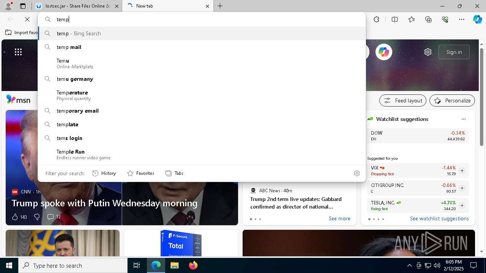Like the CNN story thumbs up
The image size is (486, 273).
click(15, 217)
